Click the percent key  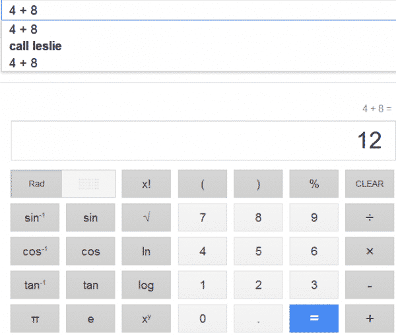click(x=313, y=184)
